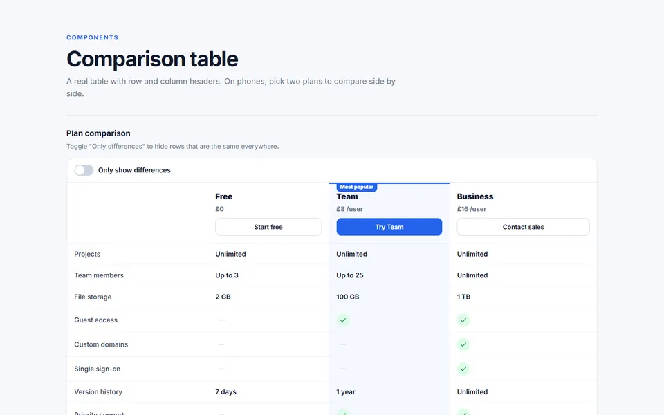Click the Guest access dash under Free
Viewport: 664px width, 415px height.
pyautogui.click(x=221, y=320)
